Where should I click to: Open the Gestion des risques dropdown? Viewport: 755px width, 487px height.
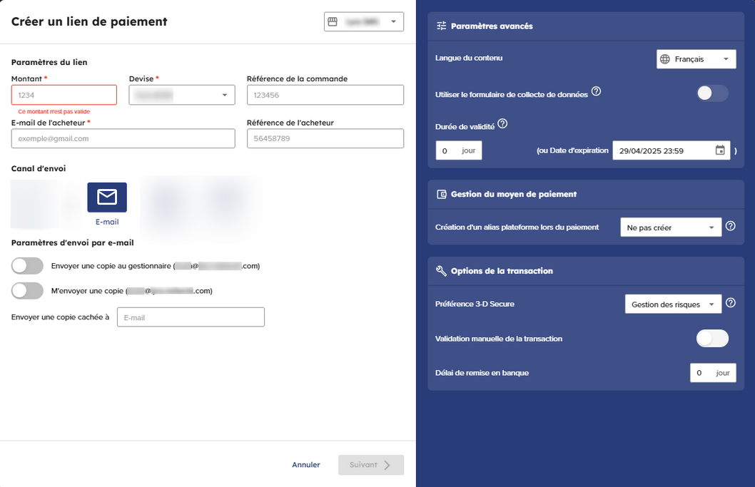(x=672, y=304)
